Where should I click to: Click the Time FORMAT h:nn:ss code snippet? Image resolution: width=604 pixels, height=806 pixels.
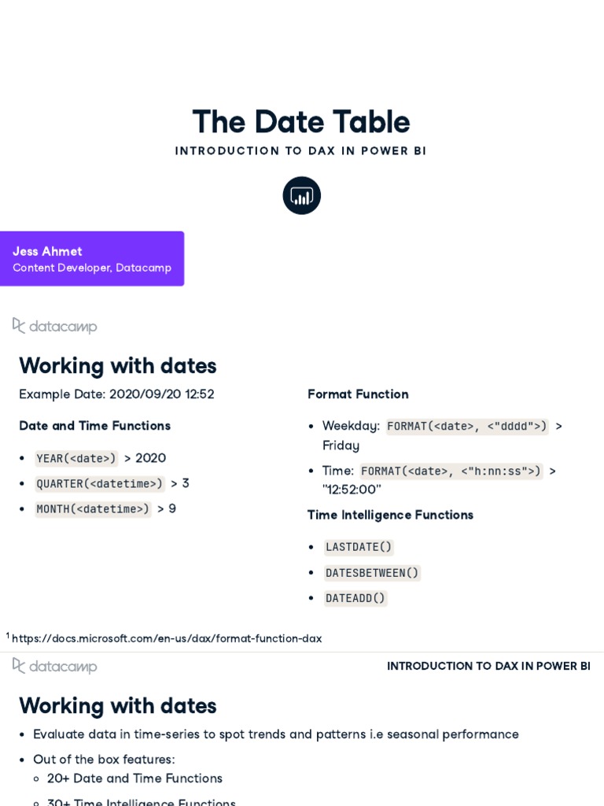pyautogui.click(x=451, y=471)
